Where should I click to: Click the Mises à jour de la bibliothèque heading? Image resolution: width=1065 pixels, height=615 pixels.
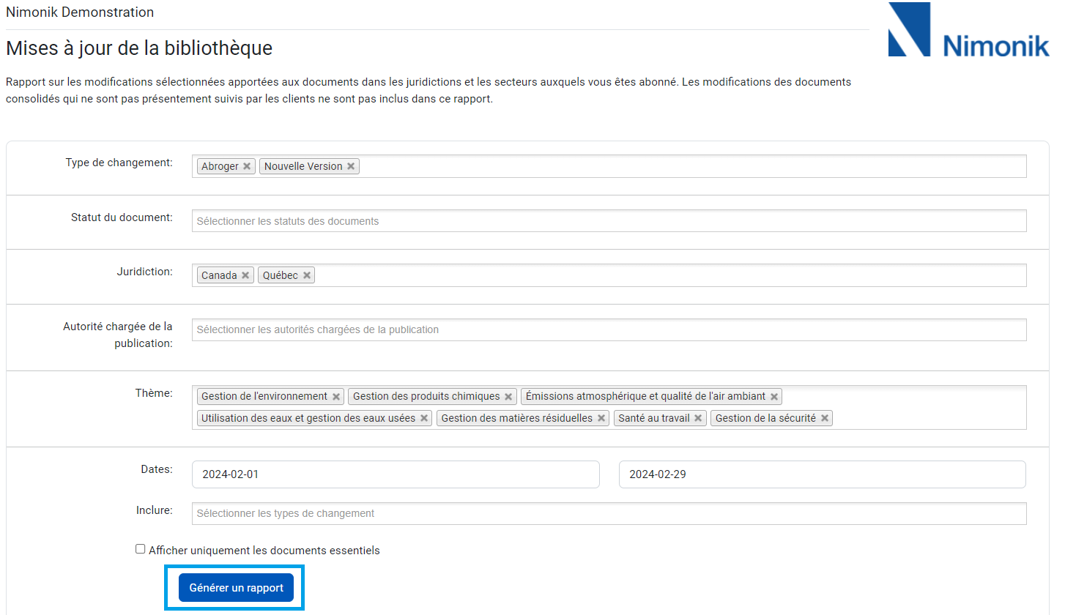[139, 48]
